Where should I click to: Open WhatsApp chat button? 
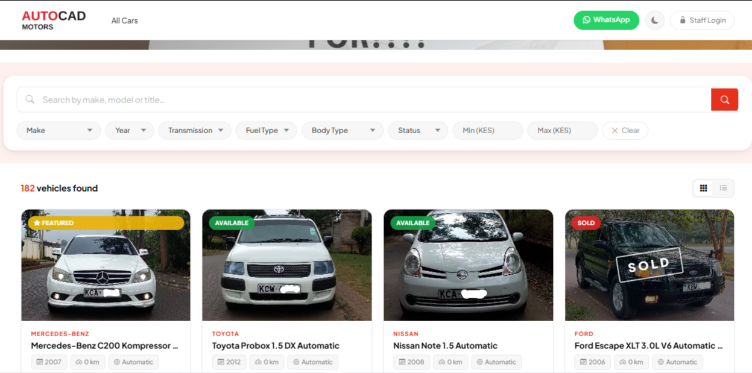point(606,20)
